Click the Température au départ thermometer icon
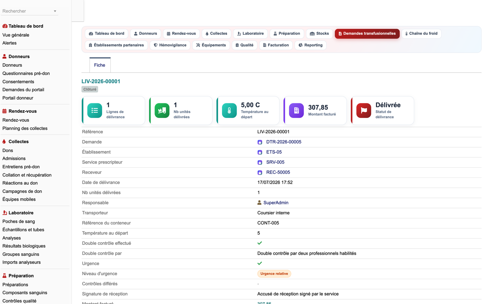 tap(229, 111)
